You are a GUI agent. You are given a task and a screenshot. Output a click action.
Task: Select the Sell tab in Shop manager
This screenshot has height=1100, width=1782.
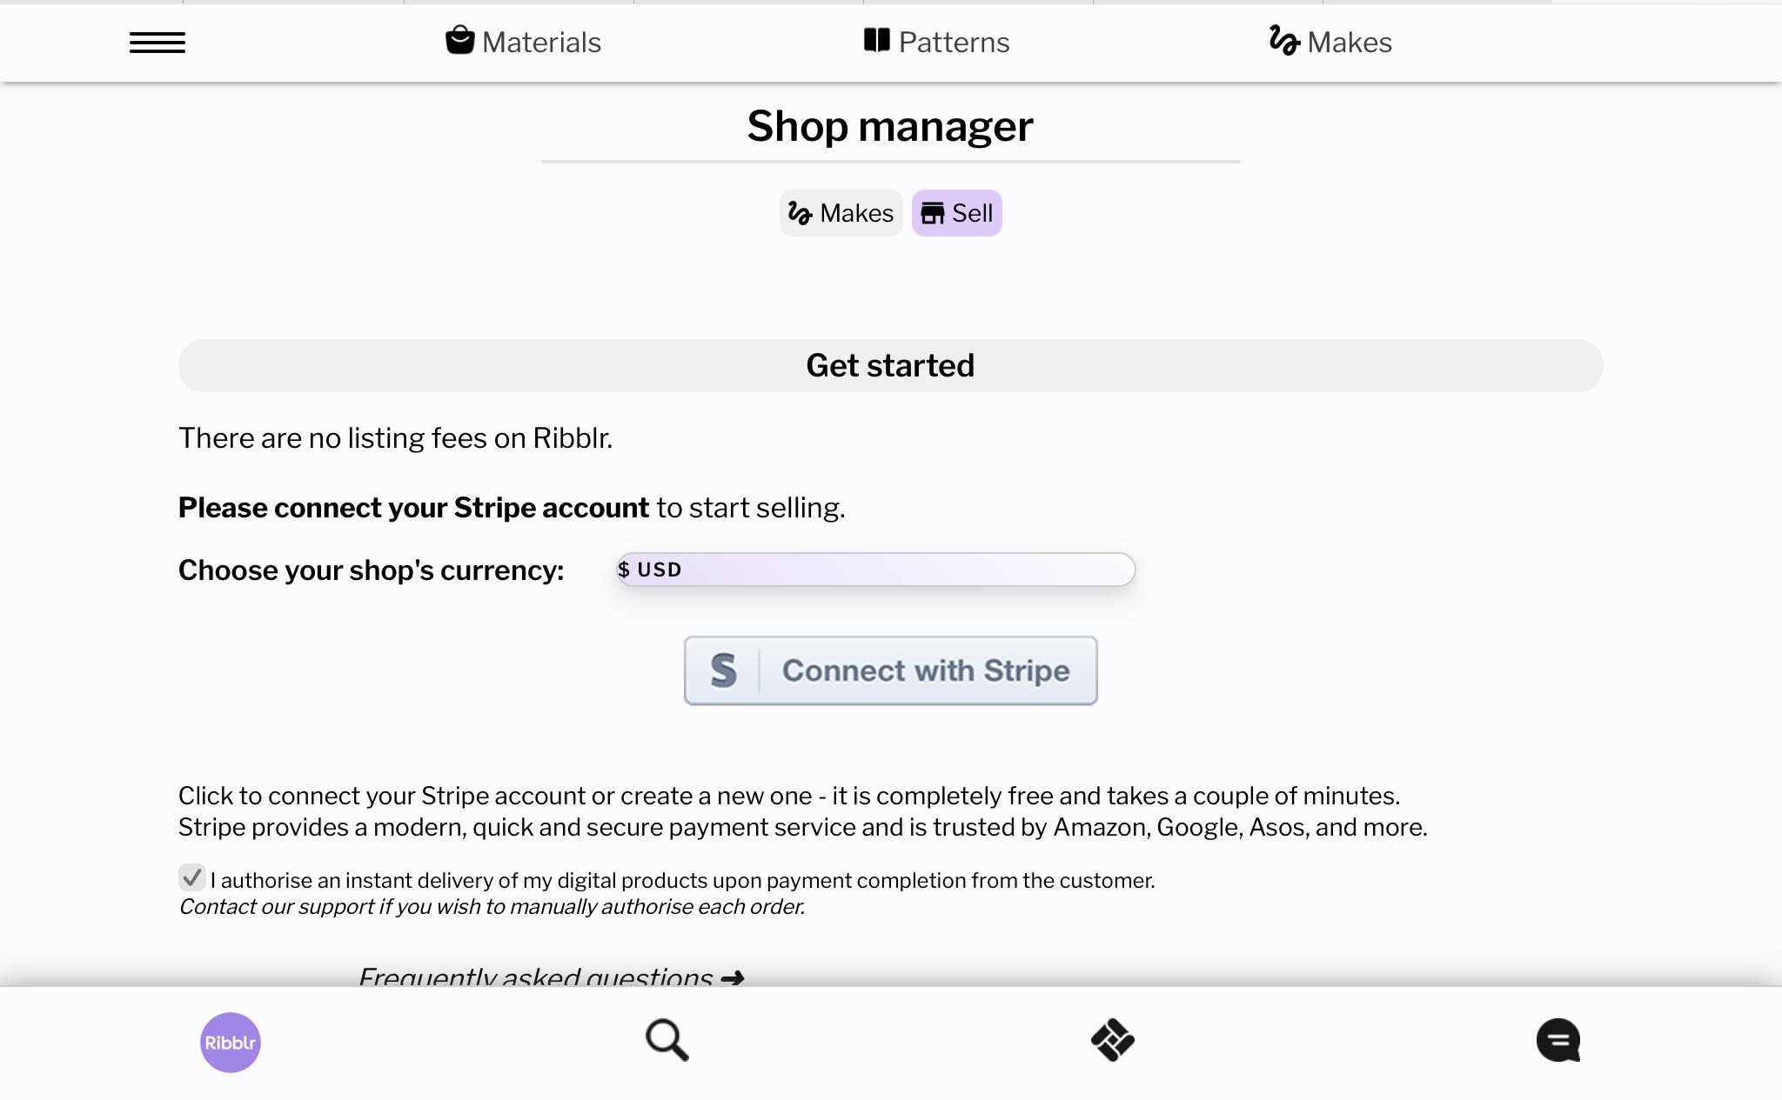956,213
